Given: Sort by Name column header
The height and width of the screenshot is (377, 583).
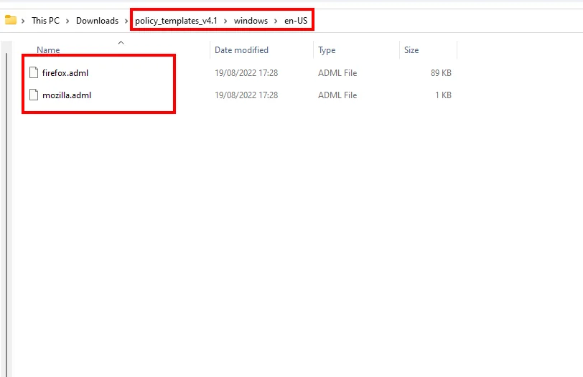Looking at the screenshot, I should (48, 50).
